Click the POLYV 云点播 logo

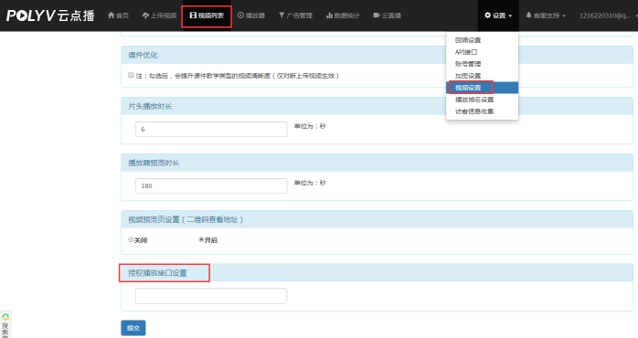[50, 16]
